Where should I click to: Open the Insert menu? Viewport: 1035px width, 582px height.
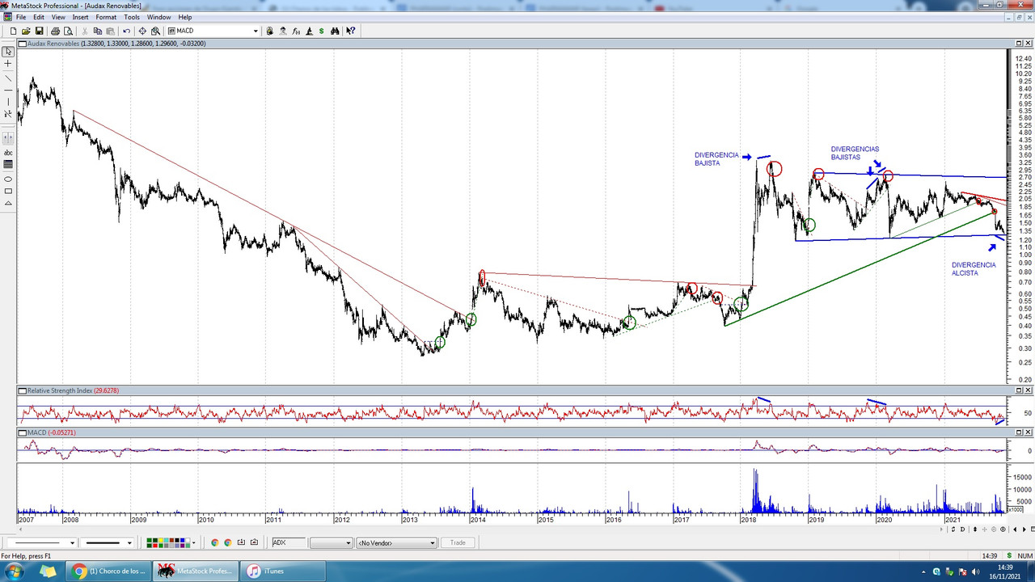80,17
